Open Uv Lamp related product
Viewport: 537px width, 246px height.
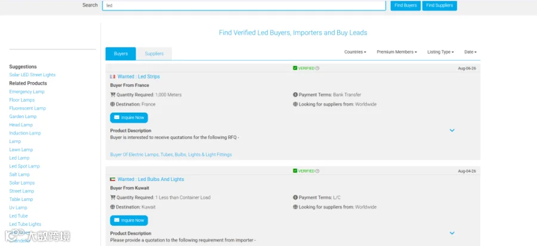click(18, 208)
